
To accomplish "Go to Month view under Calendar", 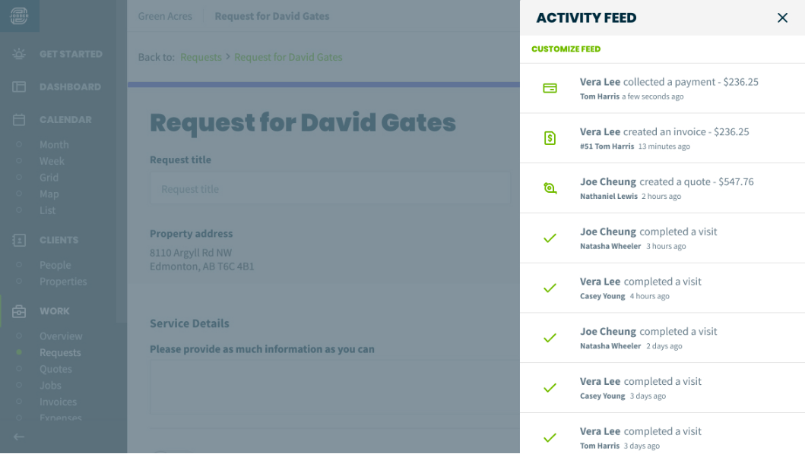I will click(54, 145).
